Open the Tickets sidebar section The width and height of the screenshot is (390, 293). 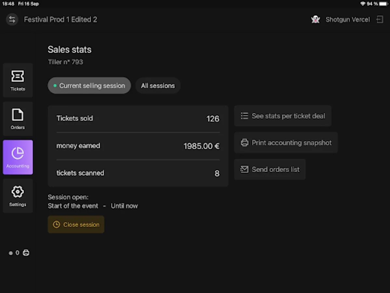point(18,80)
